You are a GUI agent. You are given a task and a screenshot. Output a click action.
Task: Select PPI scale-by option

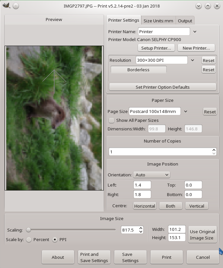pos(55,239)
